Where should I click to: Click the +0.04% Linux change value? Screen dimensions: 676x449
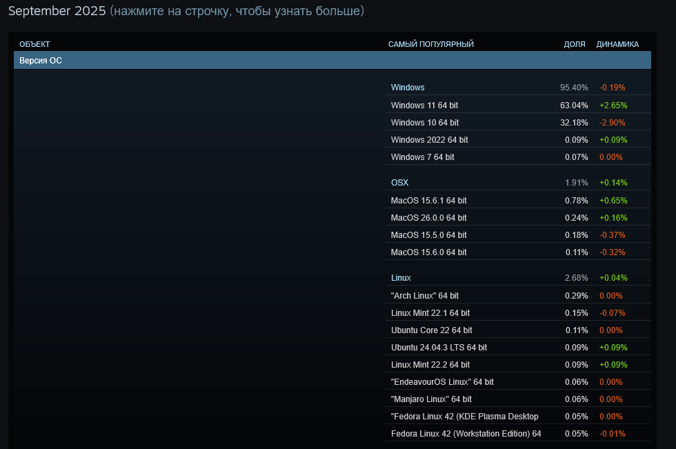click(x=613, y=278)
